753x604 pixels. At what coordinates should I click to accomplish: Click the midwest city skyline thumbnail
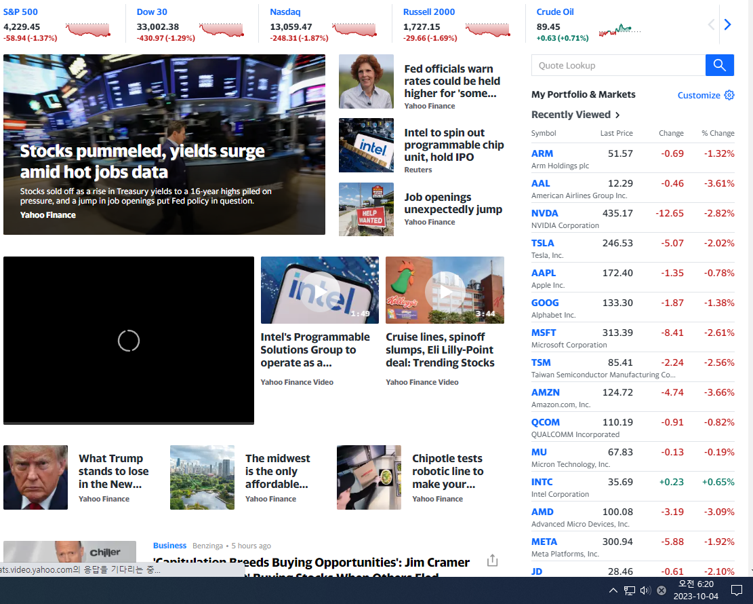click(x=202, y=477)
